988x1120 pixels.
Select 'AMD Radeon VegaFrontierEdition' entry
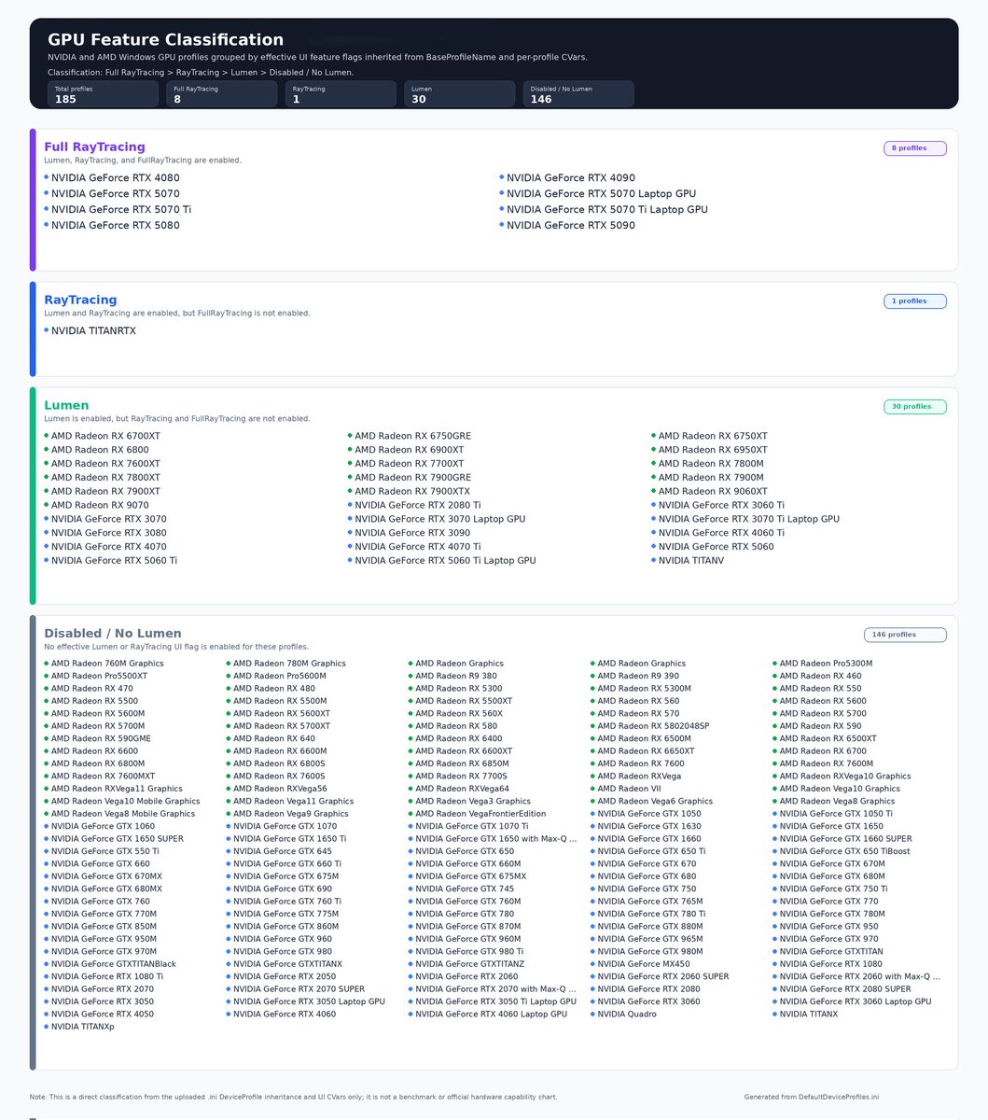[478, 814]
